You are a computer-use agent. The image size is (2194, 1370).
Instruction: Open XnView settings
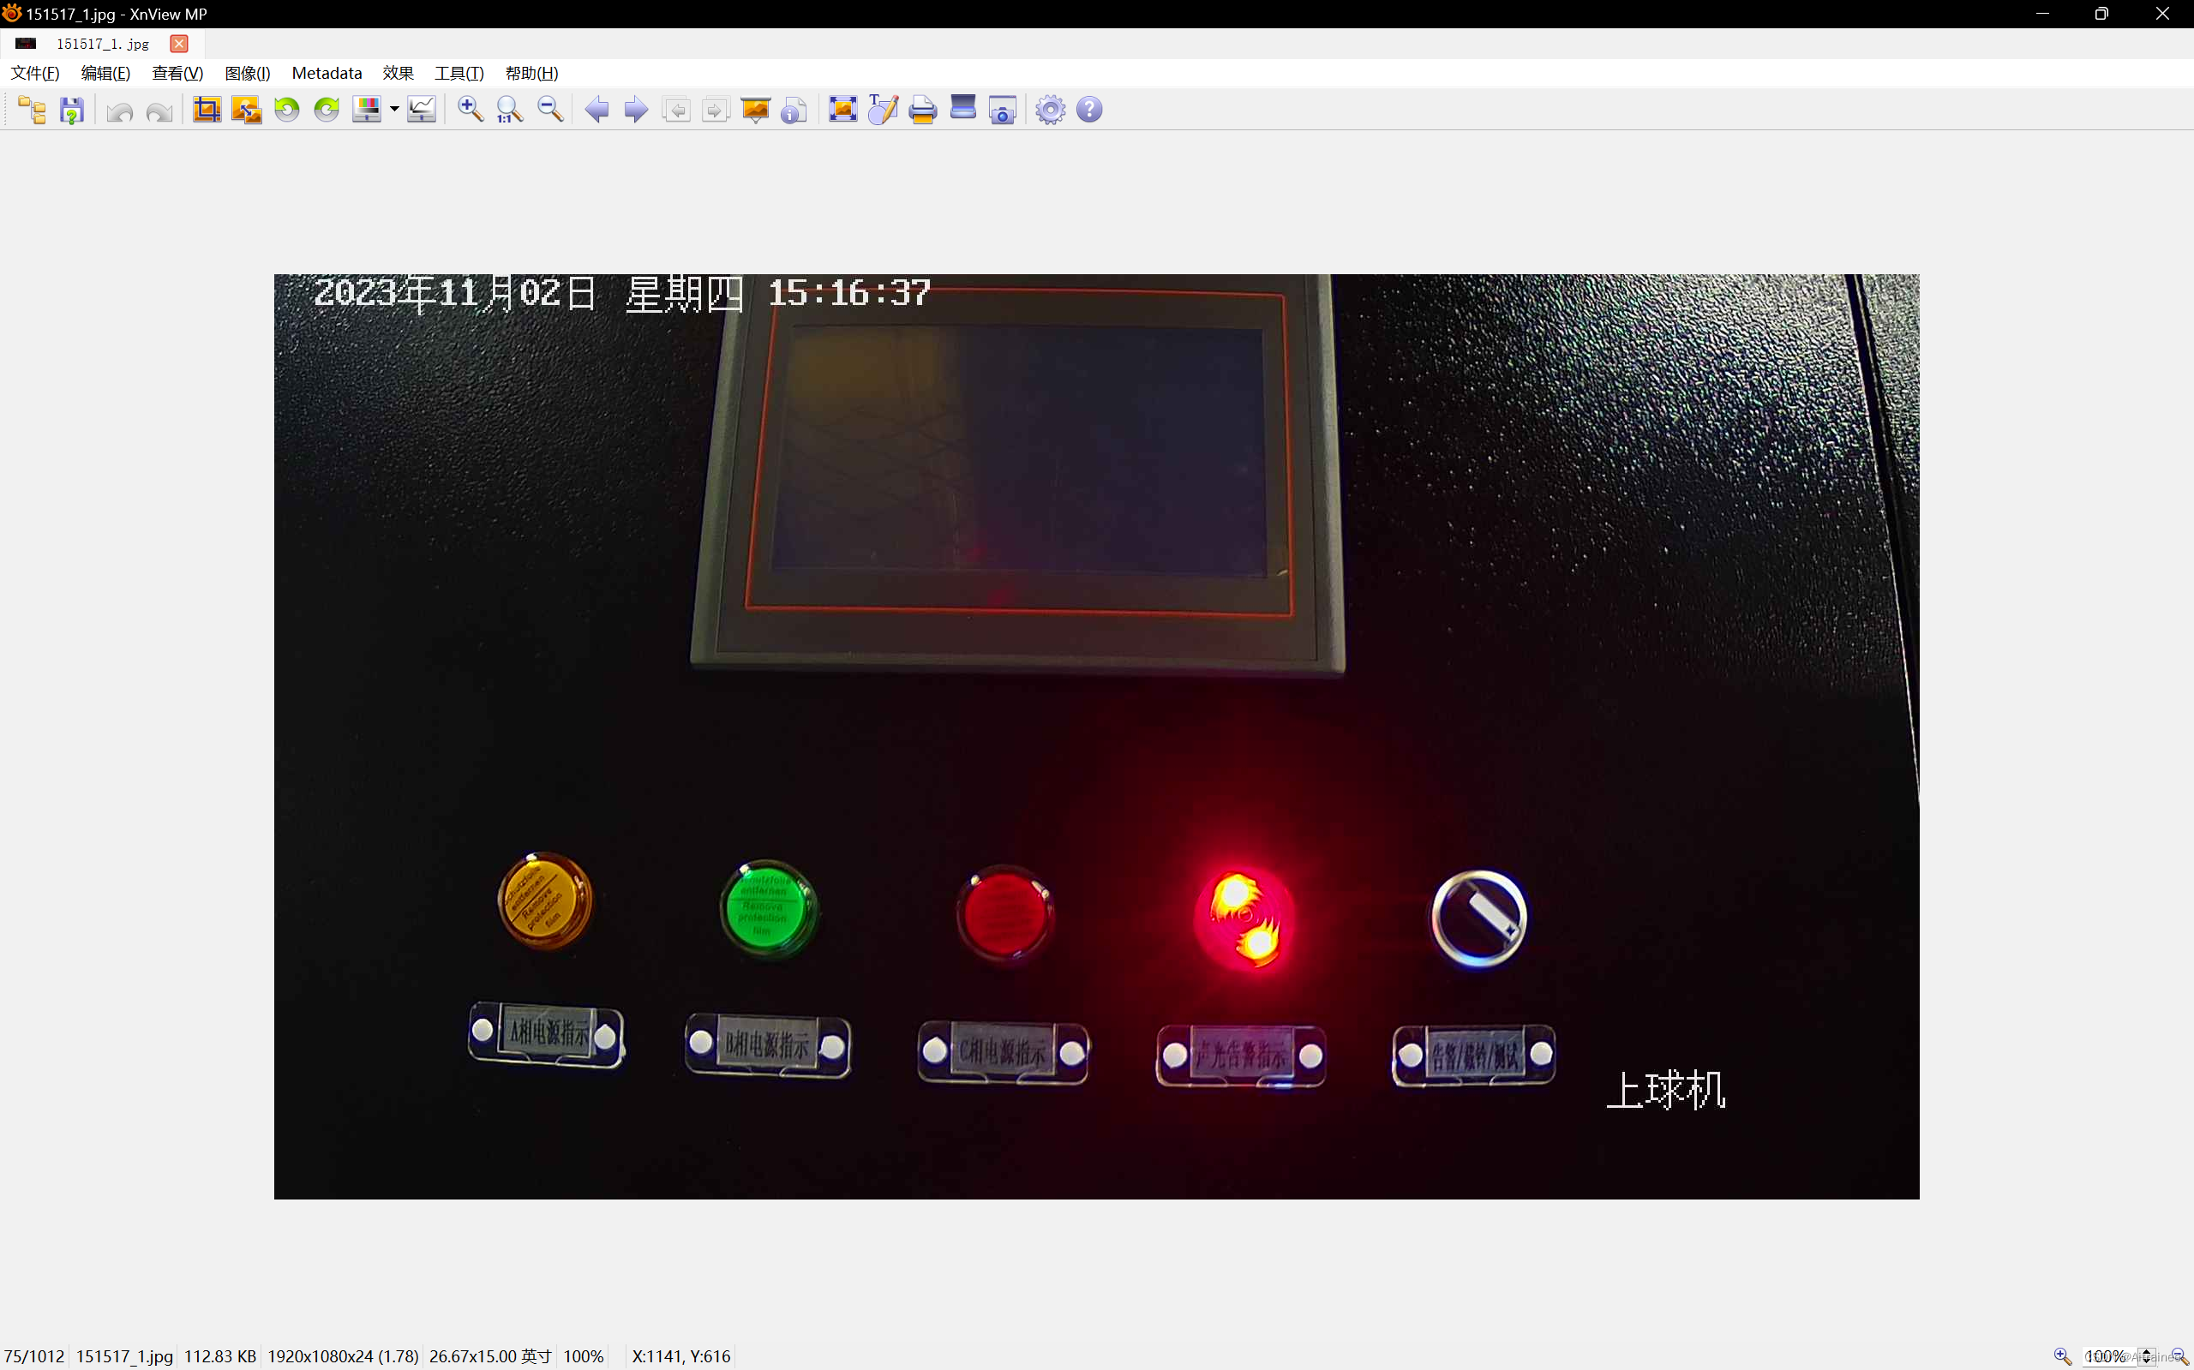pos(1048,109)
